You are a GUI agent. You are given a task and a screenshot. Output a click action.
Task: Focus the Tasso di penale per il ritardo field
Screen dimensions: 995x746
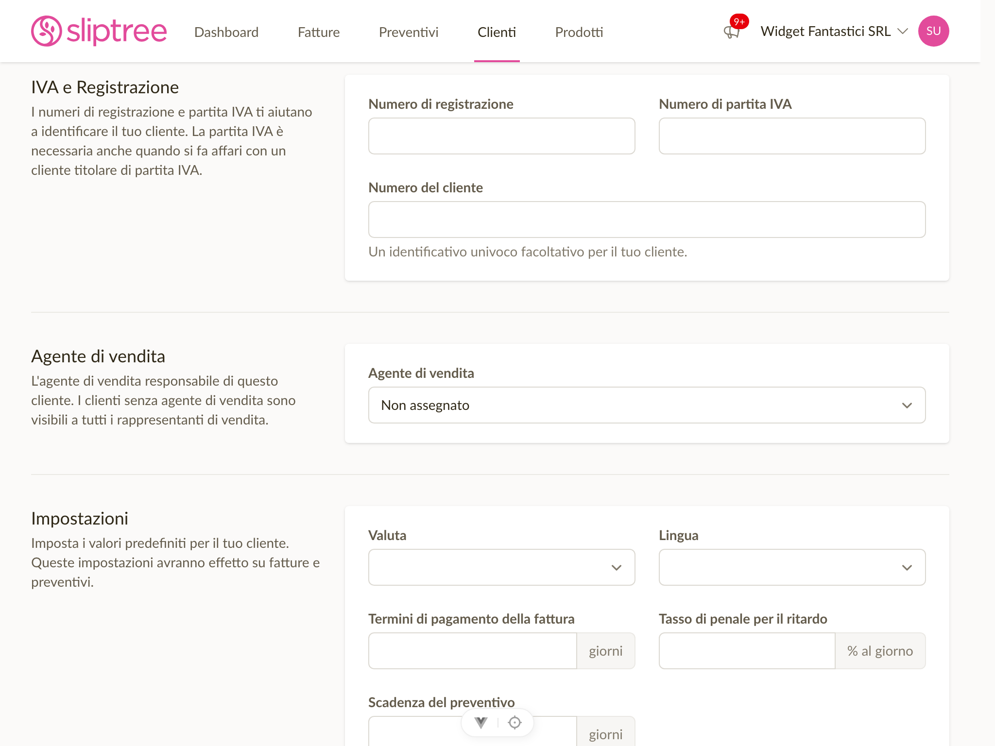747,651
